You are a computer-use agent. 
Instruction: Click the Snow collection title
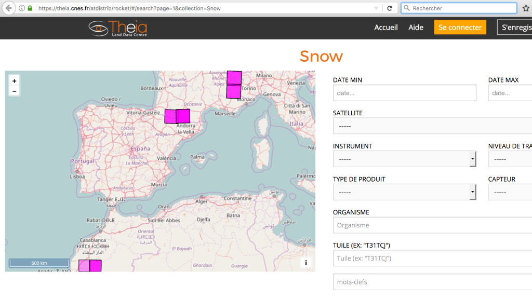click(321, 56)
